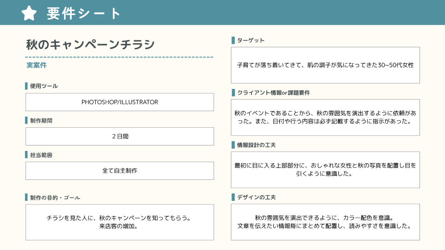Click the PHOTOSHOP/ILLUSTRATOR text box
445x250 pixels.
(x=120, y=102)
